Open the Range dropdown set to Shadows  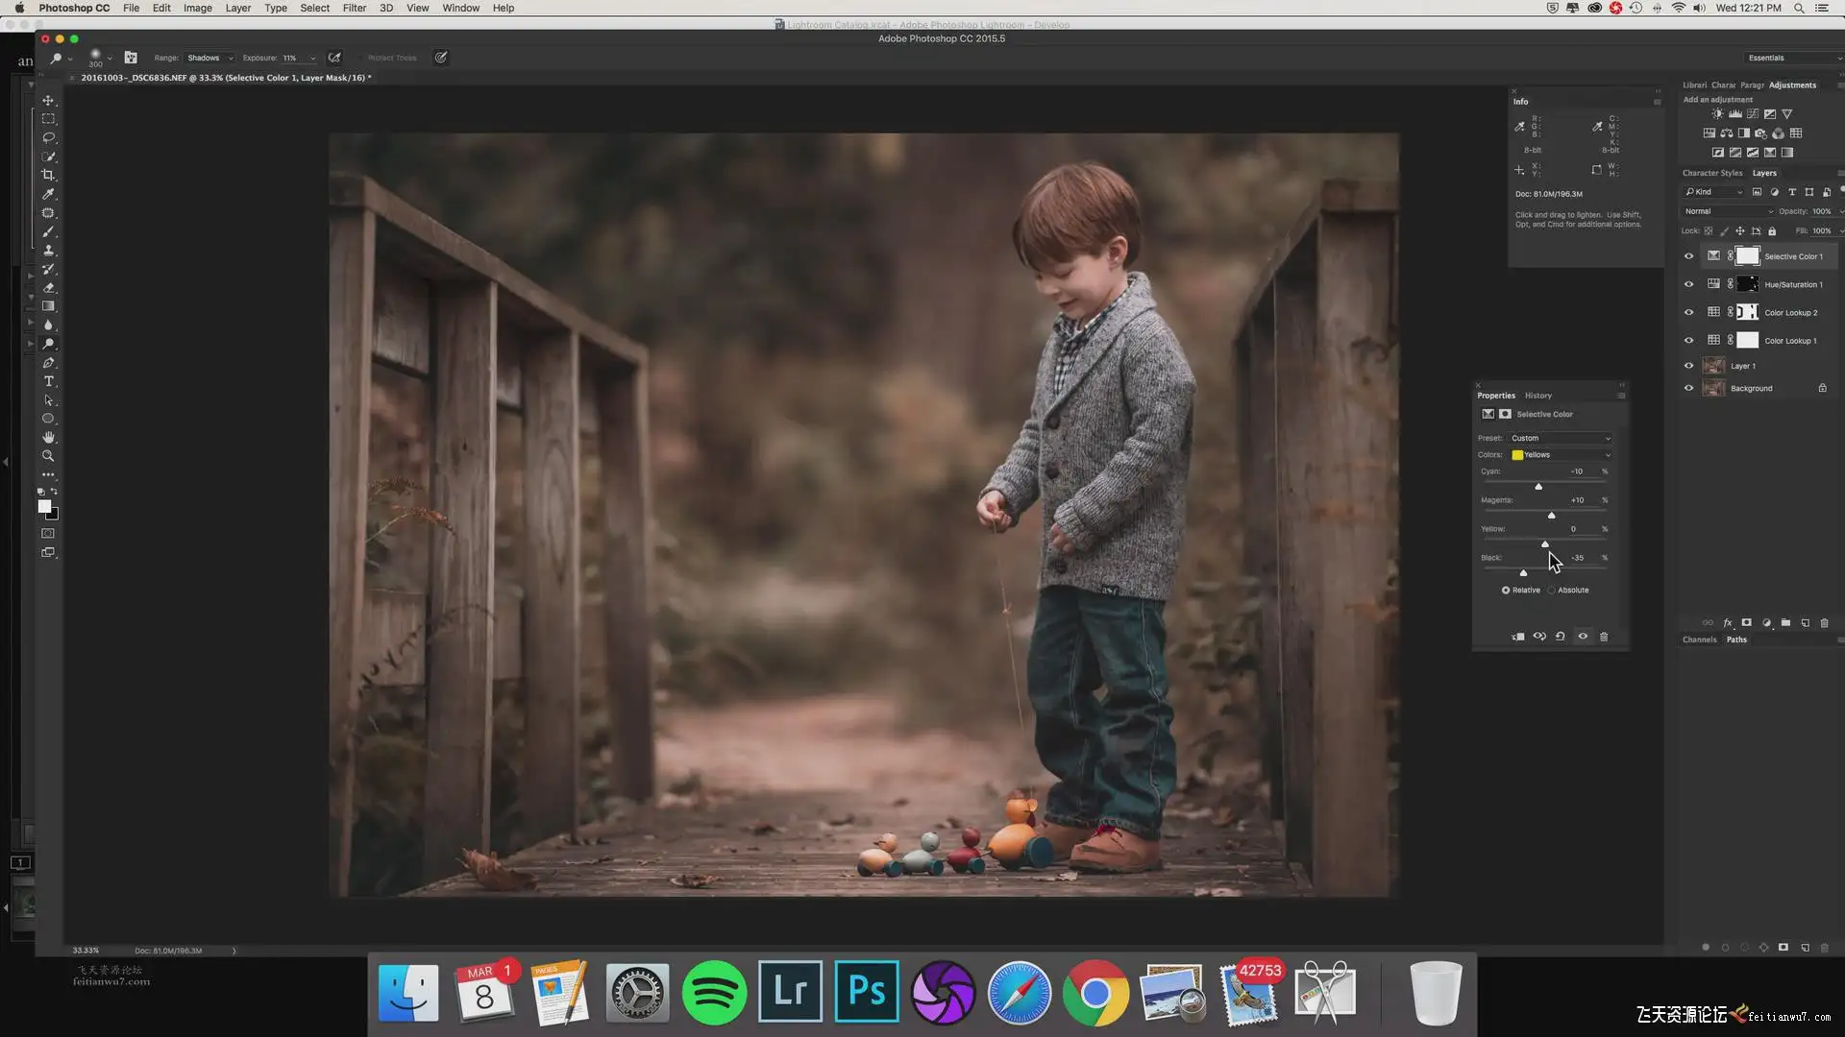[x=209, y=58]
